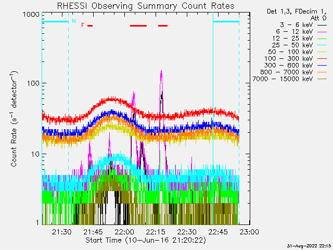Click the cyan line swatch for 25 - 50 keV
This screenshot has width=333, height=250.
pos(322,45)
